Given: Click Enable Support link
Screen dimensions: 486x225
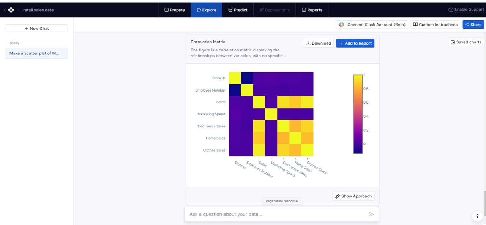Looking at the screenshot, I should click(466, 10).
